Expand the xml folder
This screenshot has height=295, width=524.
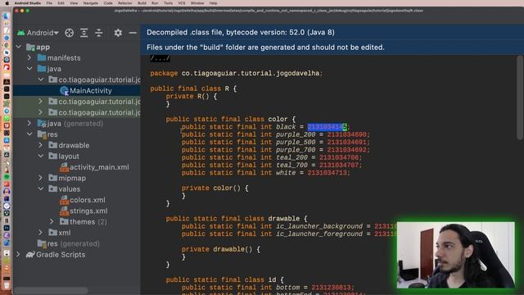[x=40, y=233]
